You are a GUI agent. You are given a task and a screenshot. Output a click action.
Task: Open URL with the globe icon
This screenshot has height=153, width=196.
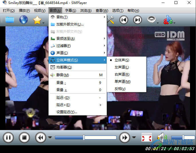click(x=23, y=20)
